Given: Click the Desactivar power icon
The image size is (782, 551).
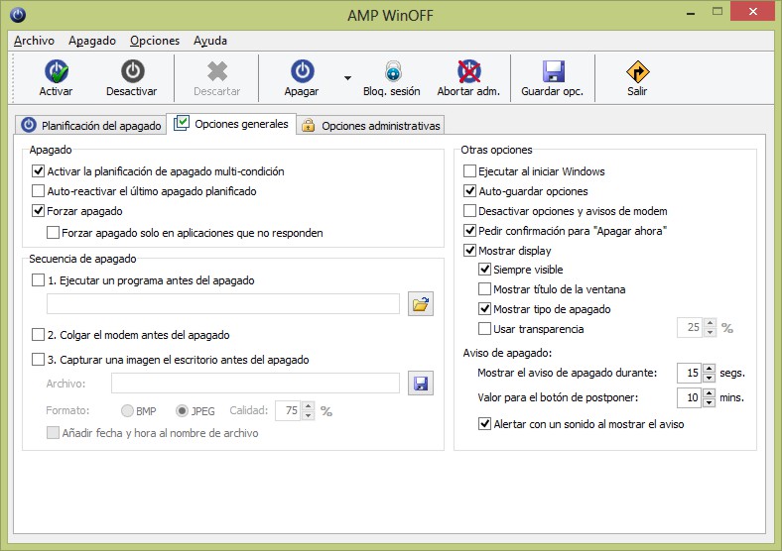Looking at the screenshot, I should 133,71.
